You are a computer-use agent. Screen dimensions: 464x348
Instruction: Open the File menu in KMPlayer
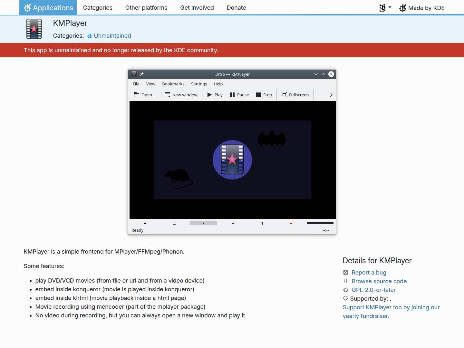coord(136,84)
